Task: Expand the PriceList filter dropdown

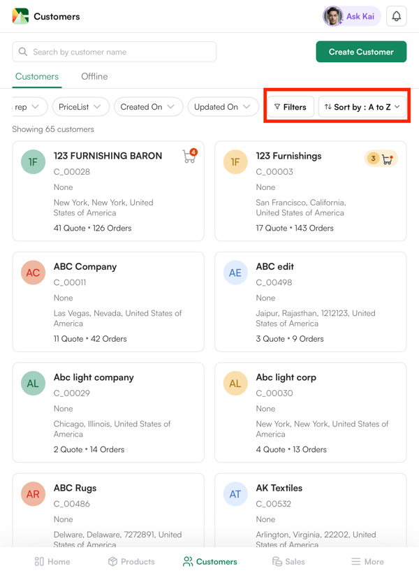Action: coord(80,107)
